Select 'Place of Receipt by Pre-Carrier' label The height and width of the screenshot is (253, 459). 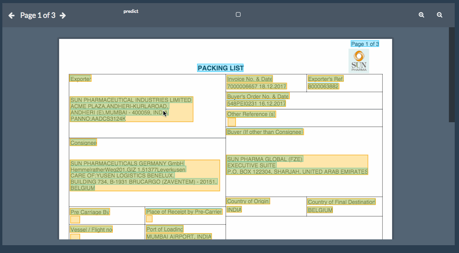tap(184, 211)
